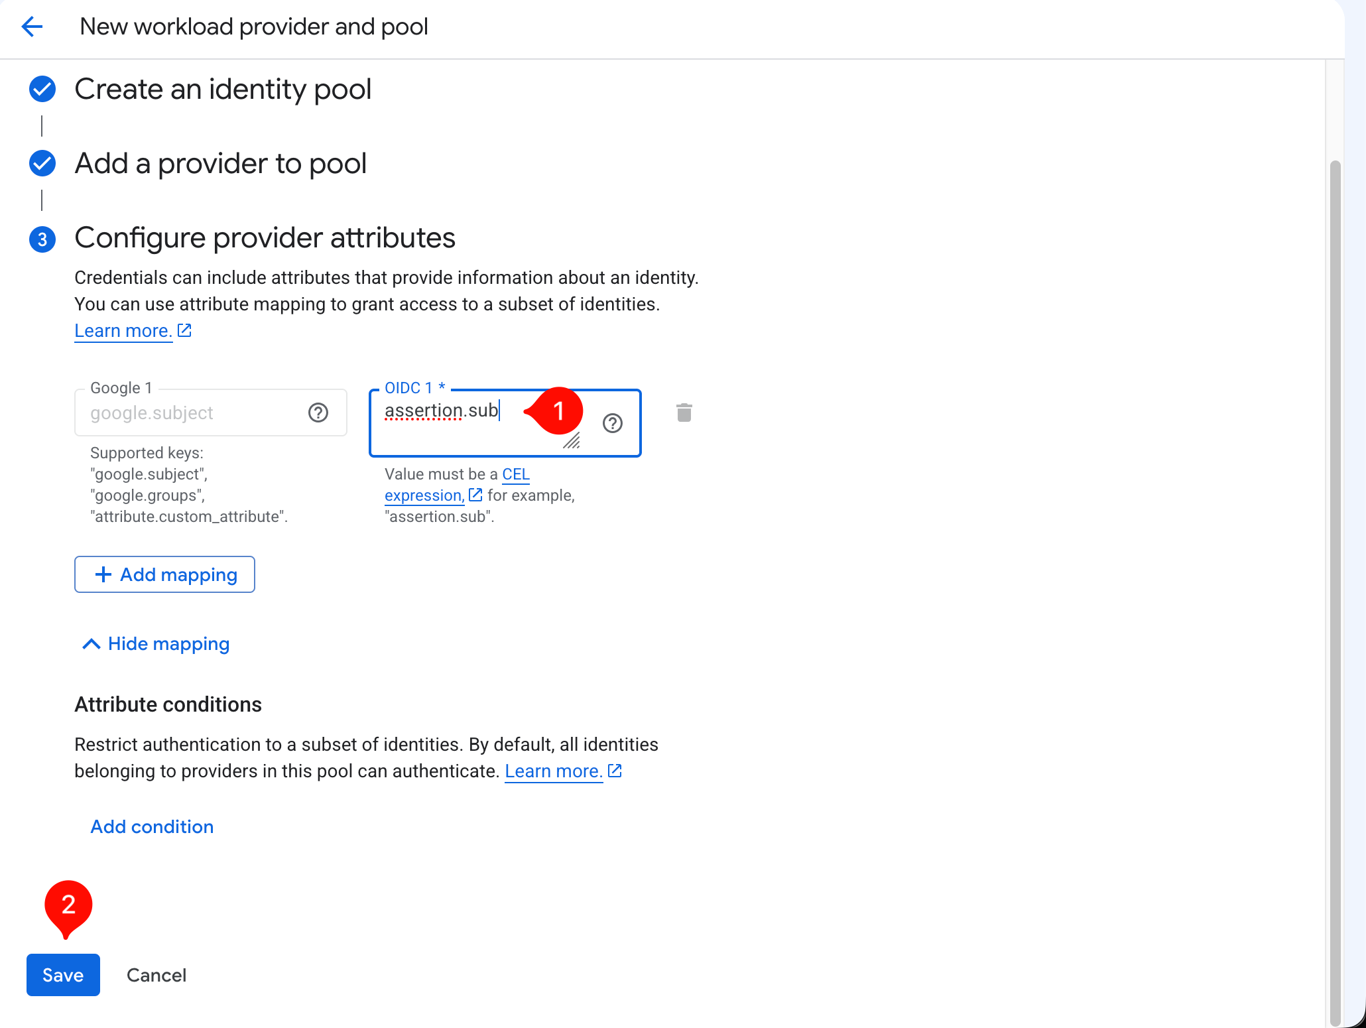1366x1028 pixels.
Task: Click the back arrow icon
Action: tap(32, 27)
